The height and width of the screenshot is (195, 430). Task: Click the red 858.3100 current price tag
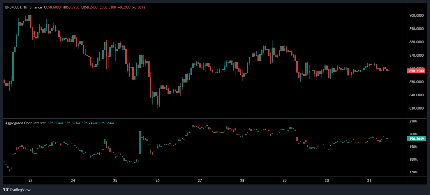click(x=416, y=71)
